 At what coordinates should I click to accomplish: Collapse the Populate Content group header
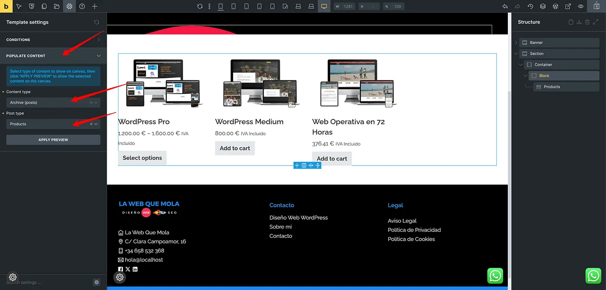53,56
